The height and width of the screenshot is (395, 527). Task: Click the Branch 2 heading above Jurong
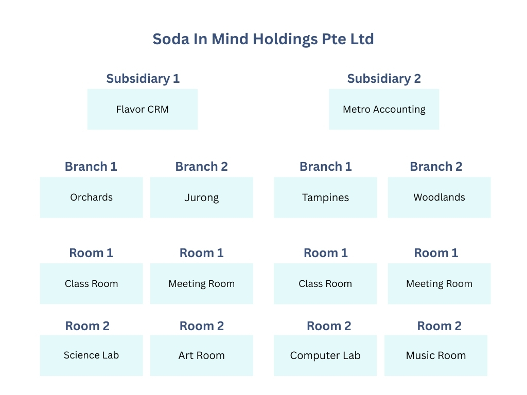pos(202,167)
